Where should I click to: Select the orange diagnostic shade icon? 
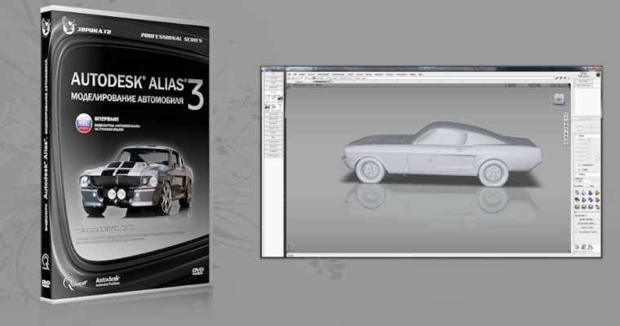(x=597, y=193)
